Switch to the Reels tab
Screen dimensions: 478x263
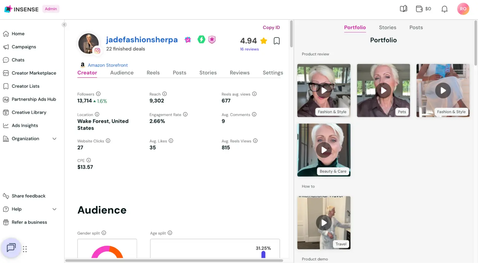pos(153,73)
